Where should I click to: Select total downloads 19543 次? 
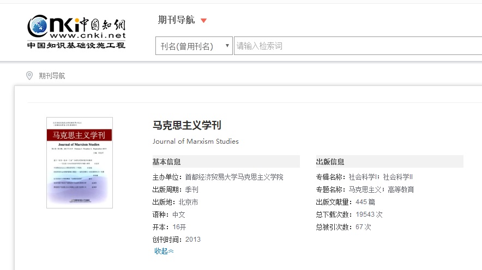pos(369,214)
